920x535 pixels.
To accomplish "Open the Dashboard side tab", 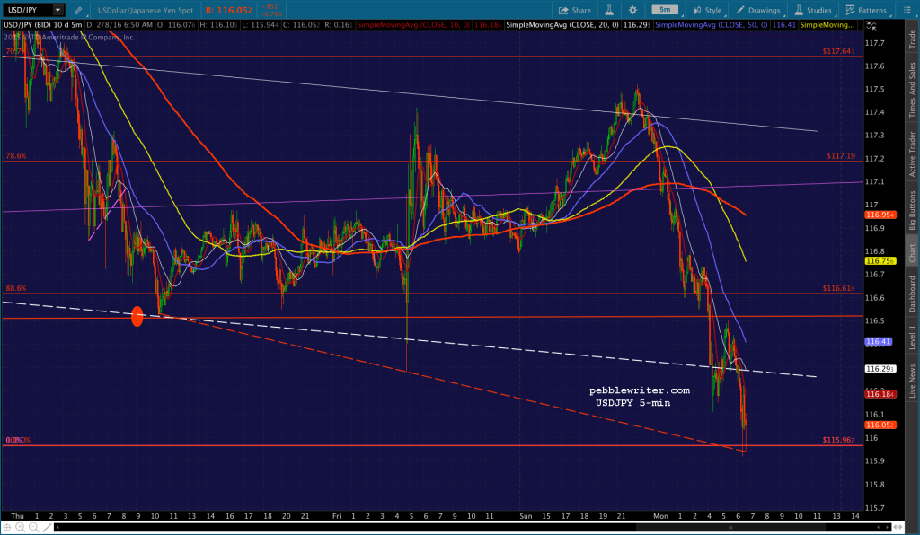I will pyautogui.click(x=913, y=294).
